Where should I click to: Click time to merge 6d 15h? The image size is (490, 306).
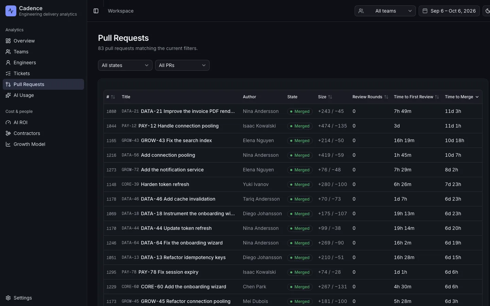[x=453, y=257]
